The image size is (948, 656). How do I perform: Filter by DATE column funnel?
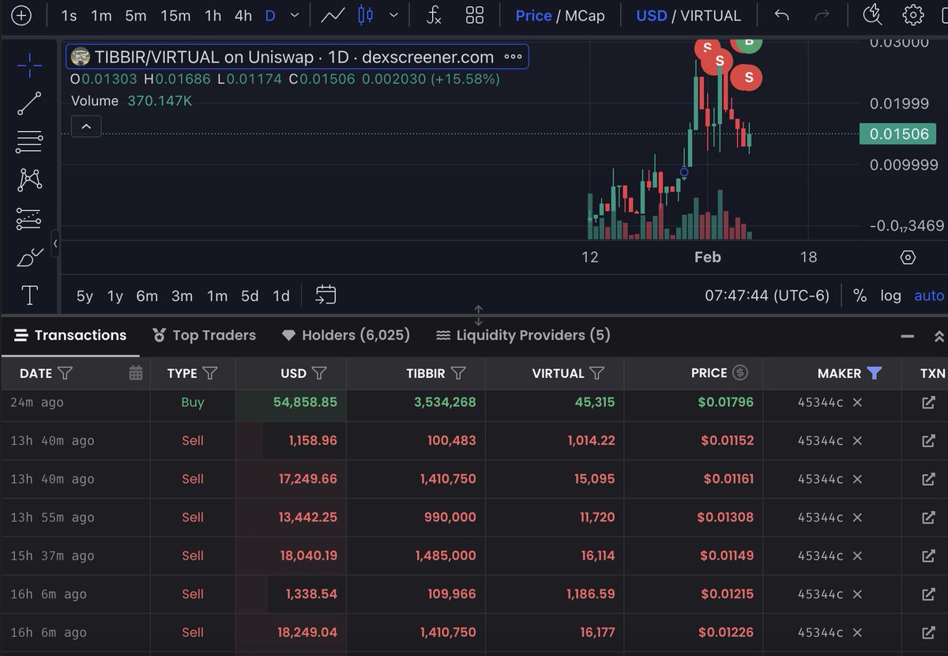pos(66,373)
